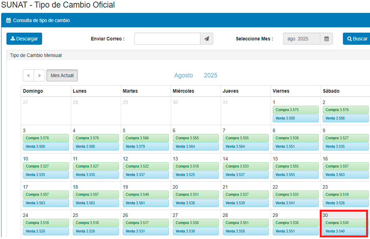Select Compra 3.533 on day 14
The width and height of the screenshot is (370, 239).
click(x=246, y=166)
